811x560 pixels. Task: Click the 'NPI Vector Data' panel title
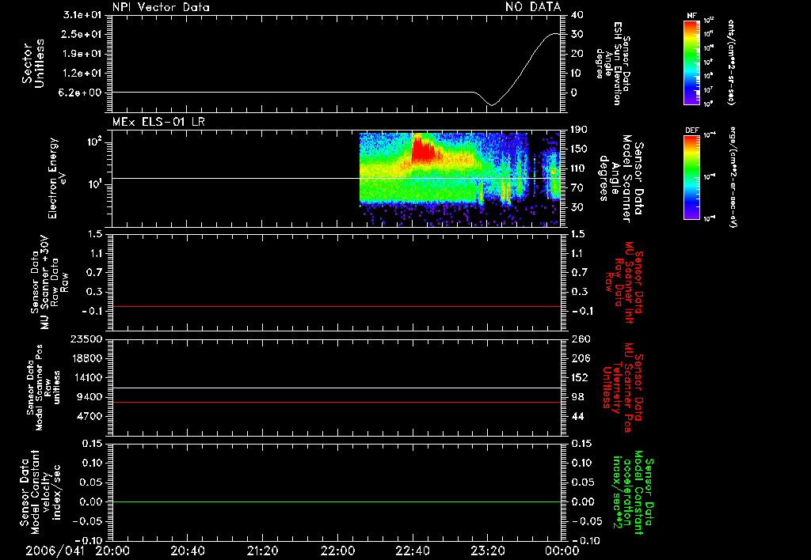tap(161, 7)
